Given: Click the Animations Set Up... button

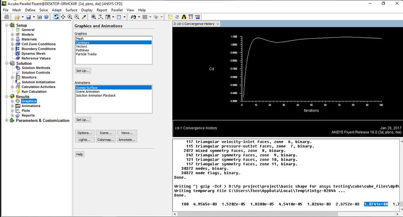Looking at the screenshot, I should click(83, 120).
